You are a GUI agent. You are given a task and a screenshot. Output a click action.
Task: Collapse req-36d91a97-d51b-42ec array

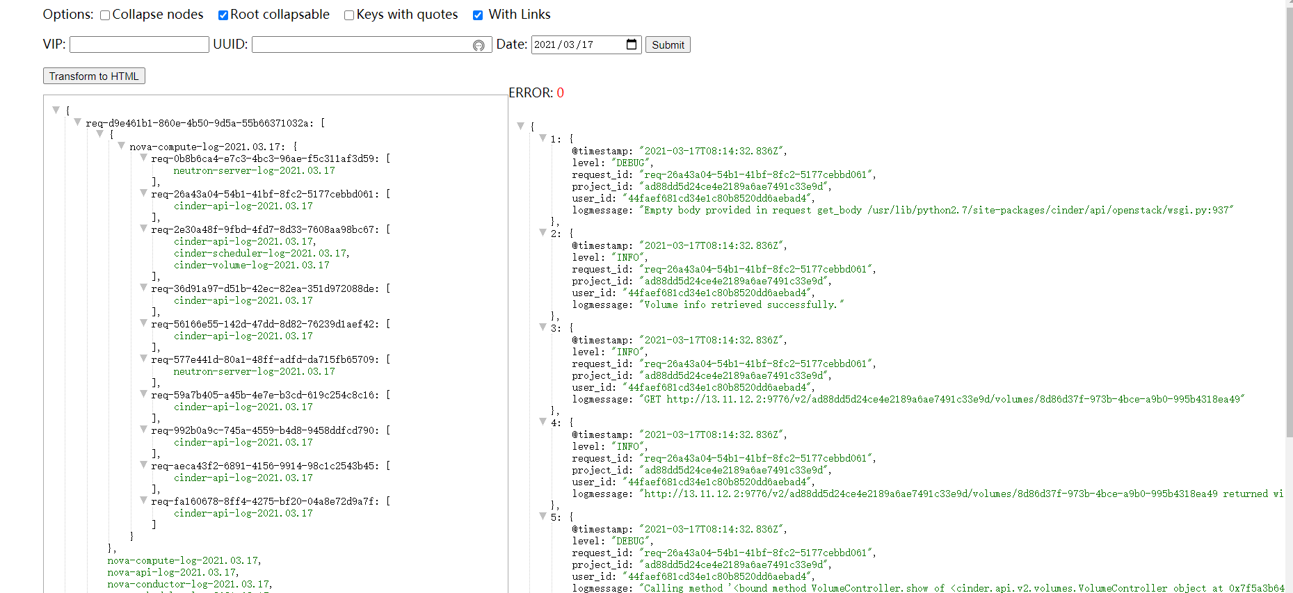click(144, 287)
